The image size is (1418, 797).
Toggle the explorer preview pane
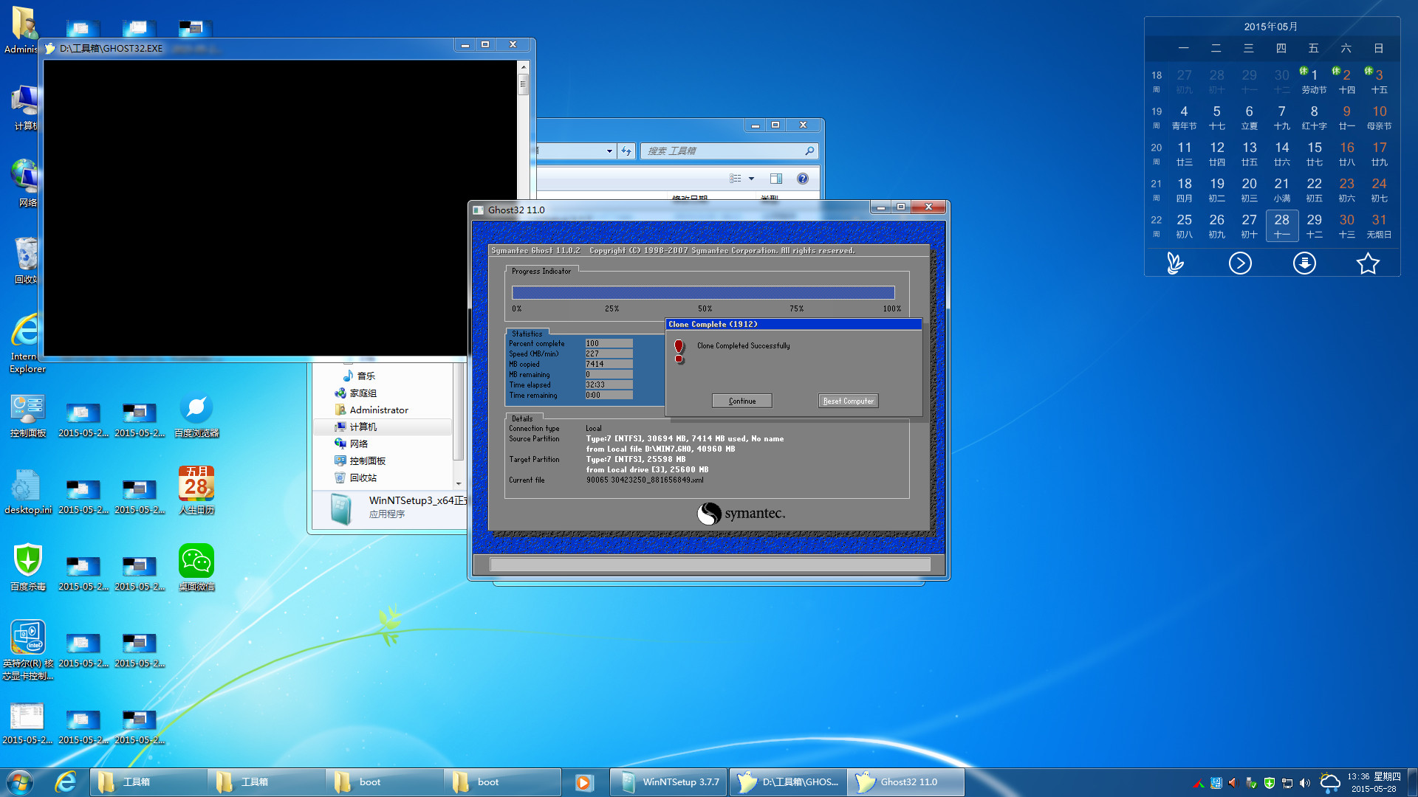coord(776,179)
